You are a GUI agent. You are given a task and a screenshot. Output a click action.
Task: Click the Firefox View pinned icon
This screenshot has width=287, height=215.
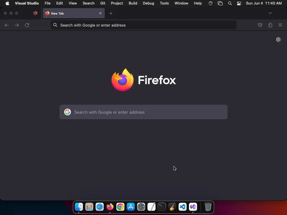coord(35,13)
